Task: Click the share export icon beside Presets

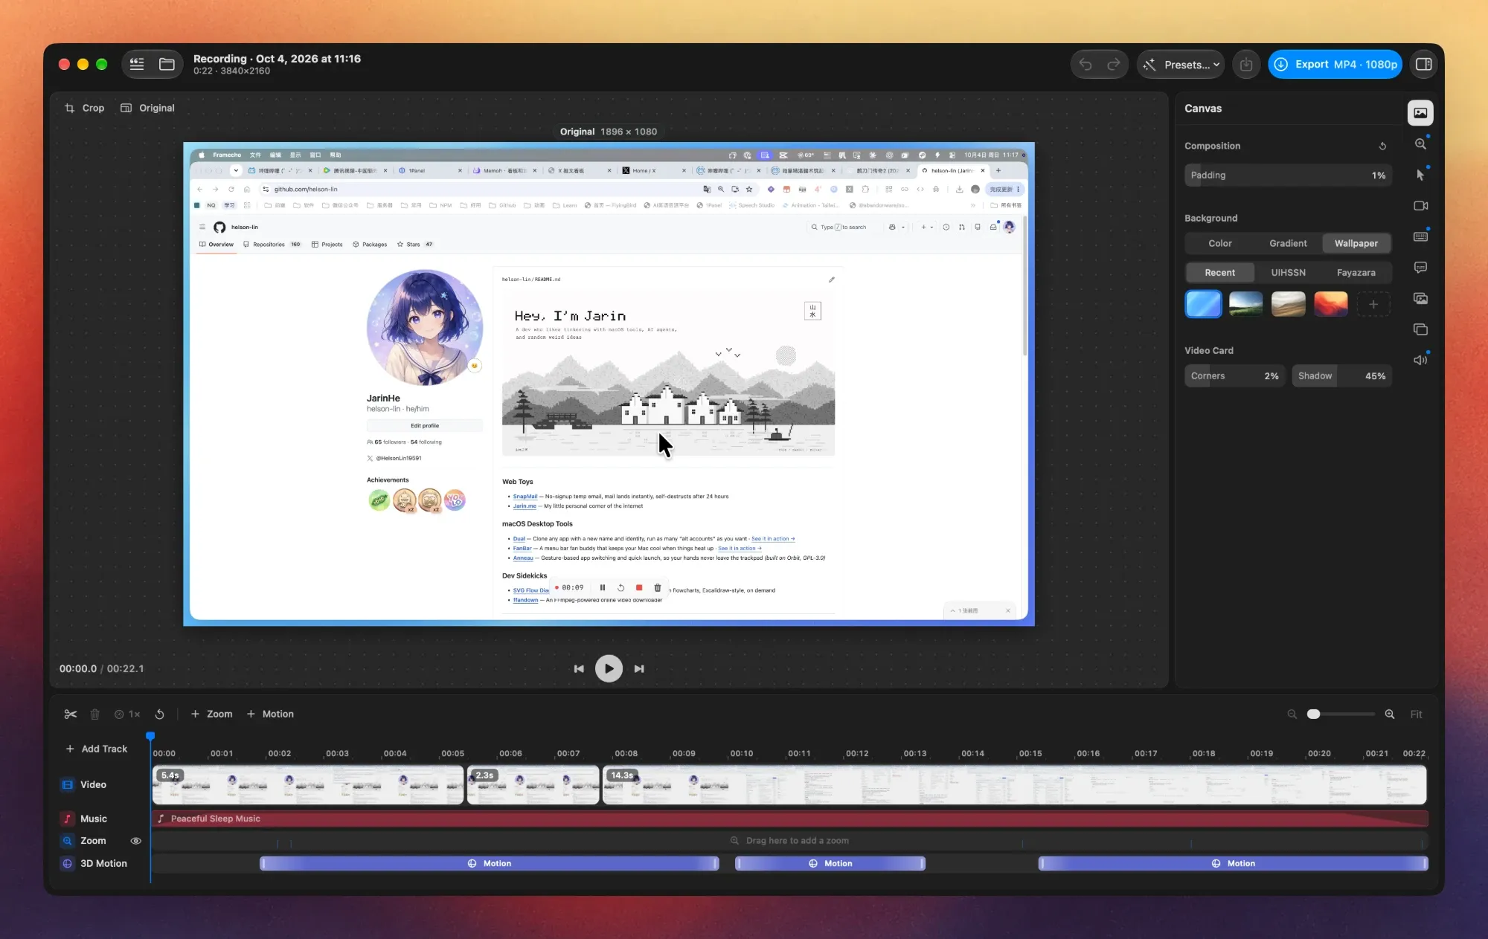Action: tap(1246, 65)
